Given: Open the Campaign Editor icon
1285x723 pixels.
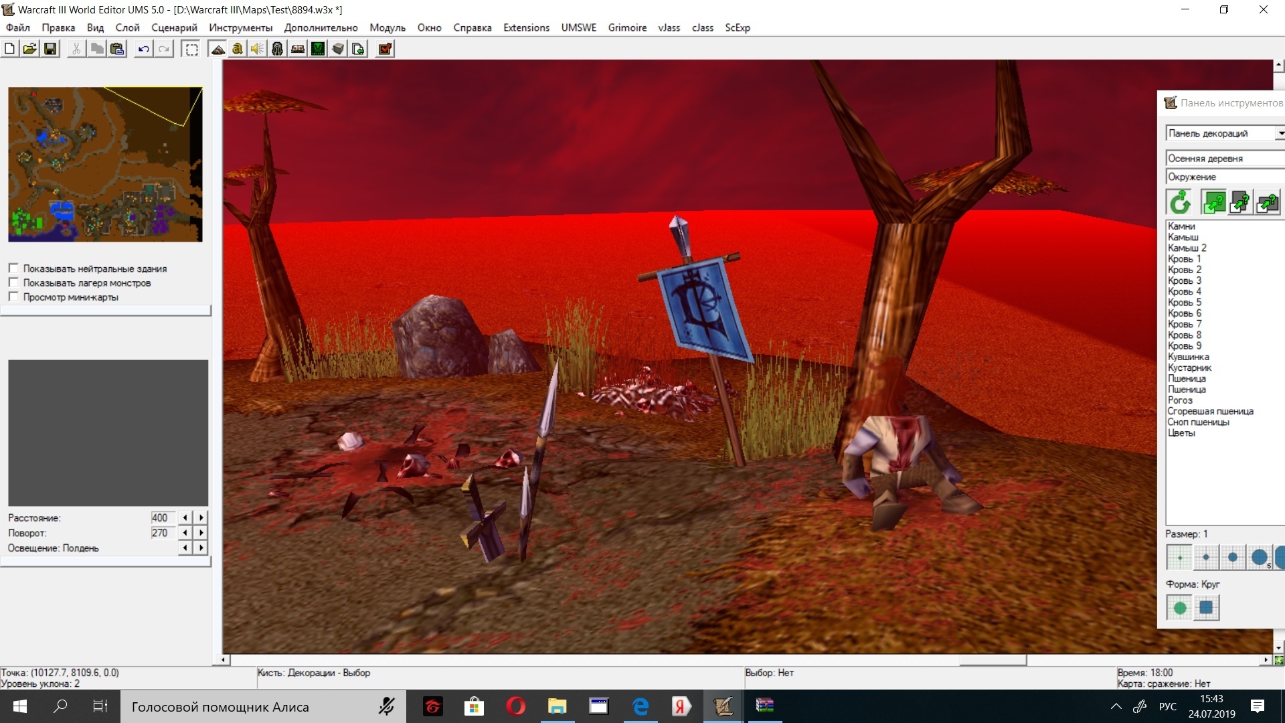Looking at the screenshot, I should (x=298, y=49).
